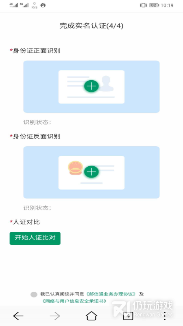Start verification with 开始人证比对 button
Screen dimensions: 183x326
35,238
